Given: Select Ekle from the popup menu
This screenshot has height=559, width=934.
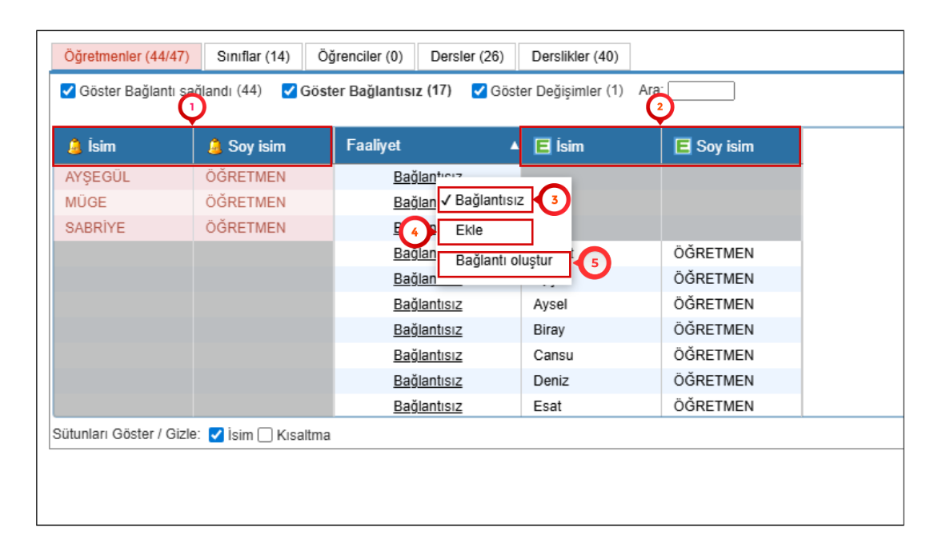Looking at the screenshot, I should click(469, 231).
